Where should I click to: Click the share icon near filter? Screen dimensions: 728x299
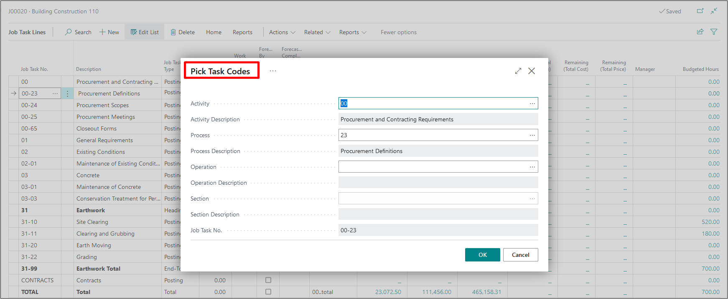point(700,32)
